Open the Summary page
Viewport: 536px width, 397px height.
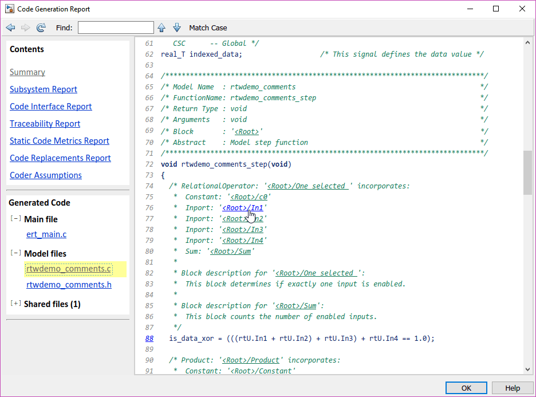tap(27, 72)
